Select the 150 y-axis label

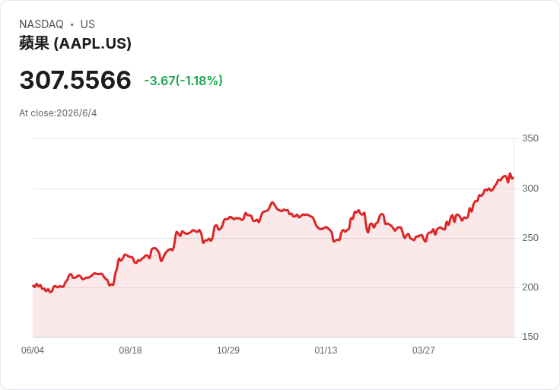[530, 336]
